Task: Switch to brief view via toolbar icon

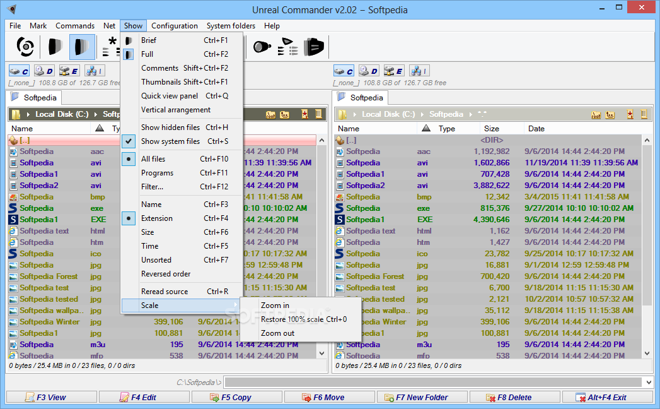Action: pyautogui.click(x=55, y=46)
